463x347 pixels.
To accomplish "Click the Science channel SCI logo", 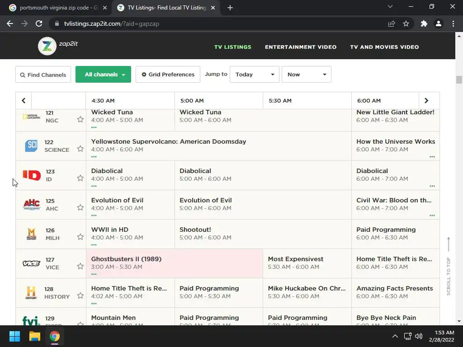I will 31,146.
